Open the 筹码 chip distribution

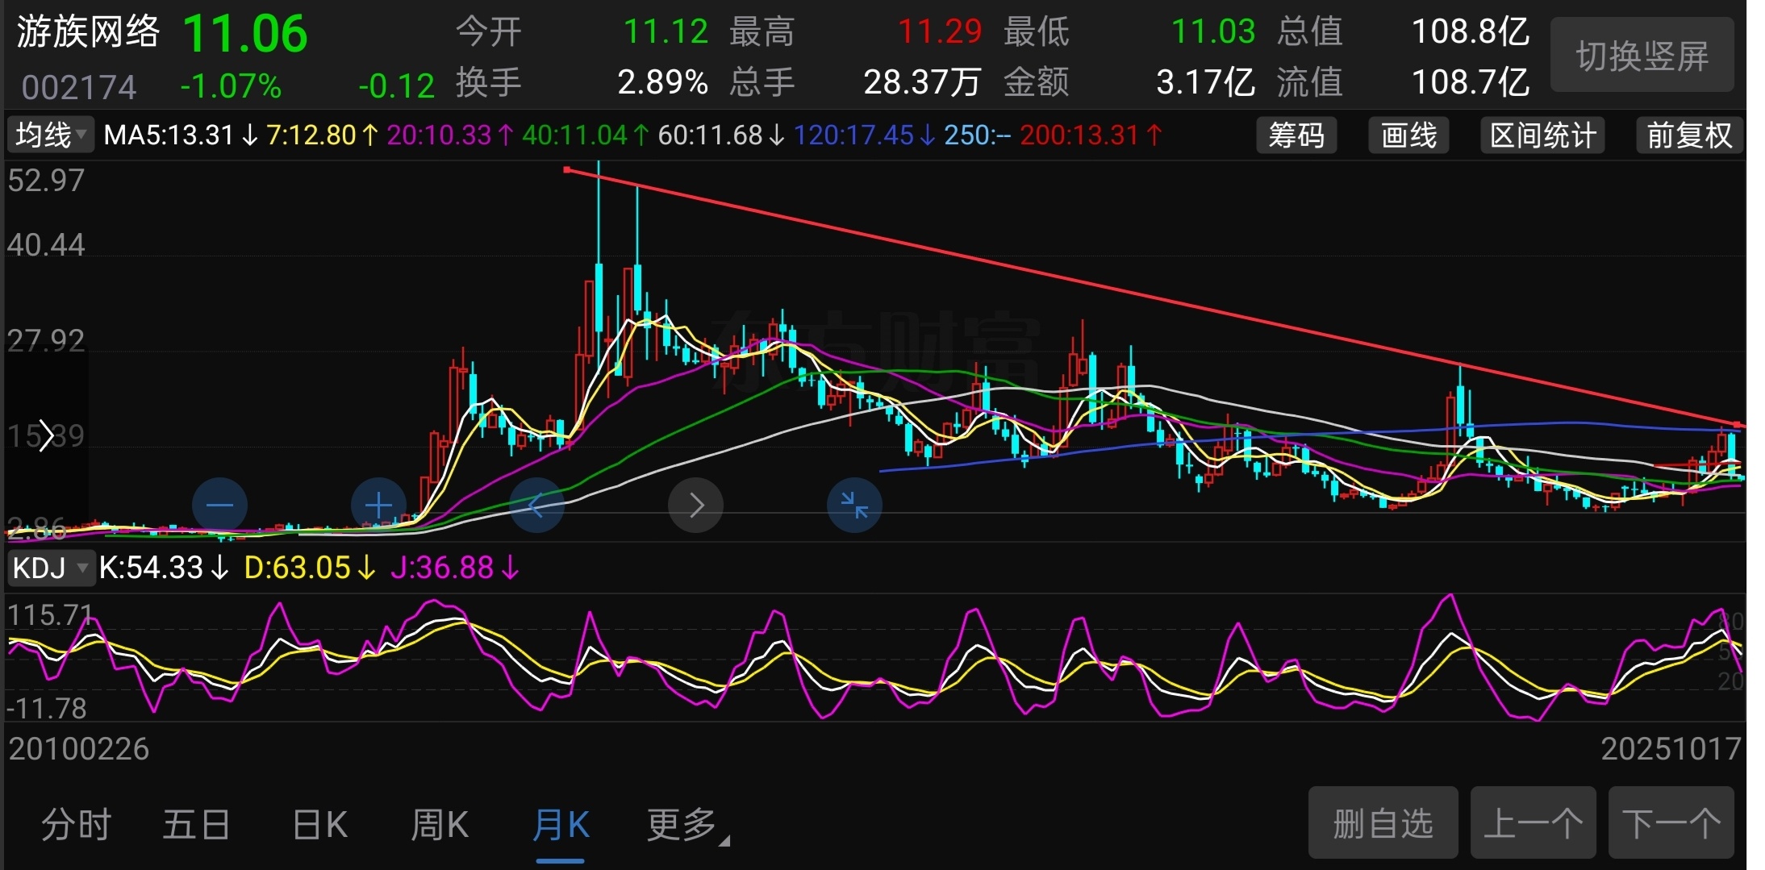pyautogui.click(x=1296, y=135)
